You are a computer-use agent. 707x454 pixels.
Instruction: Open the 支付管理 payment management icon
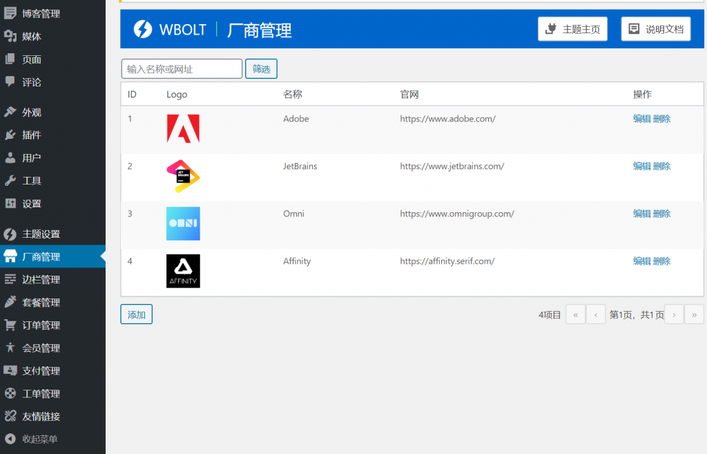pyautogui.click(x=10, y=370)
